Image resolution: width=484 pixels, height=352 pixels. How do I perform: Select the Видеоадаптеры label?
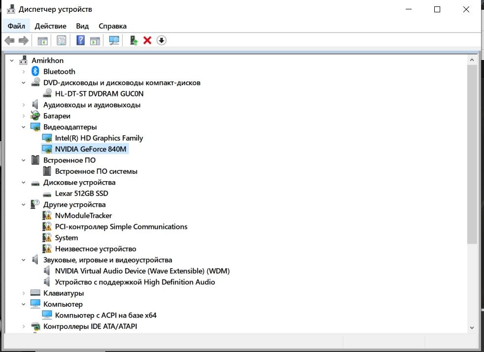(70, 127)
